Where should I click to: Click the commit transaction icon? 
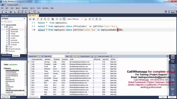click(x=57, y=19)
